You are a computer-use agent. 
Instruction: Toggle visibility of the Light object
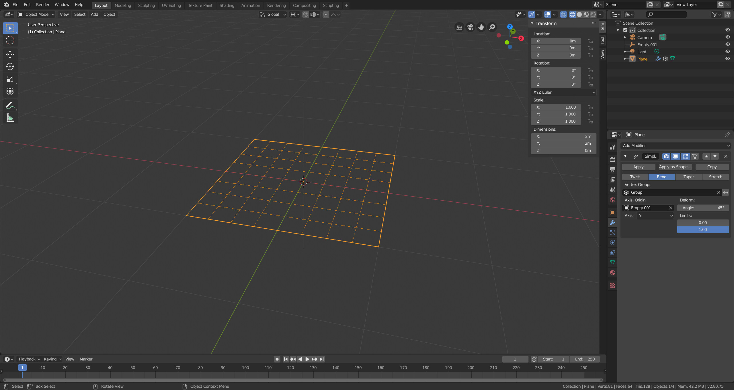[x=728, y=52]
